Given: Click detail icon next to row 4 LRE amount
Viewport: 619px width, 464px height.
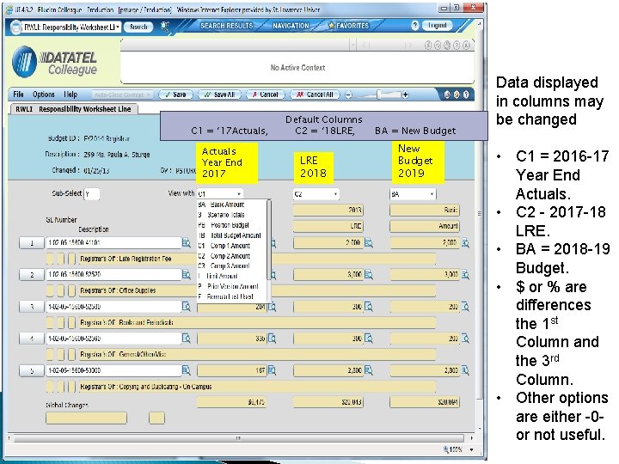Looking at the screenshot, I should [368, 339].
